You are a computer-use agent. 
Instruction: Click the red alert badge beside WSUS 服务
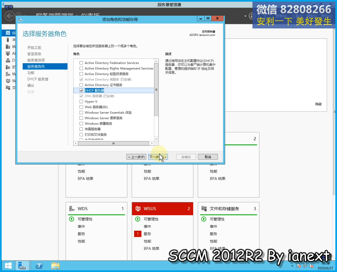138,234
